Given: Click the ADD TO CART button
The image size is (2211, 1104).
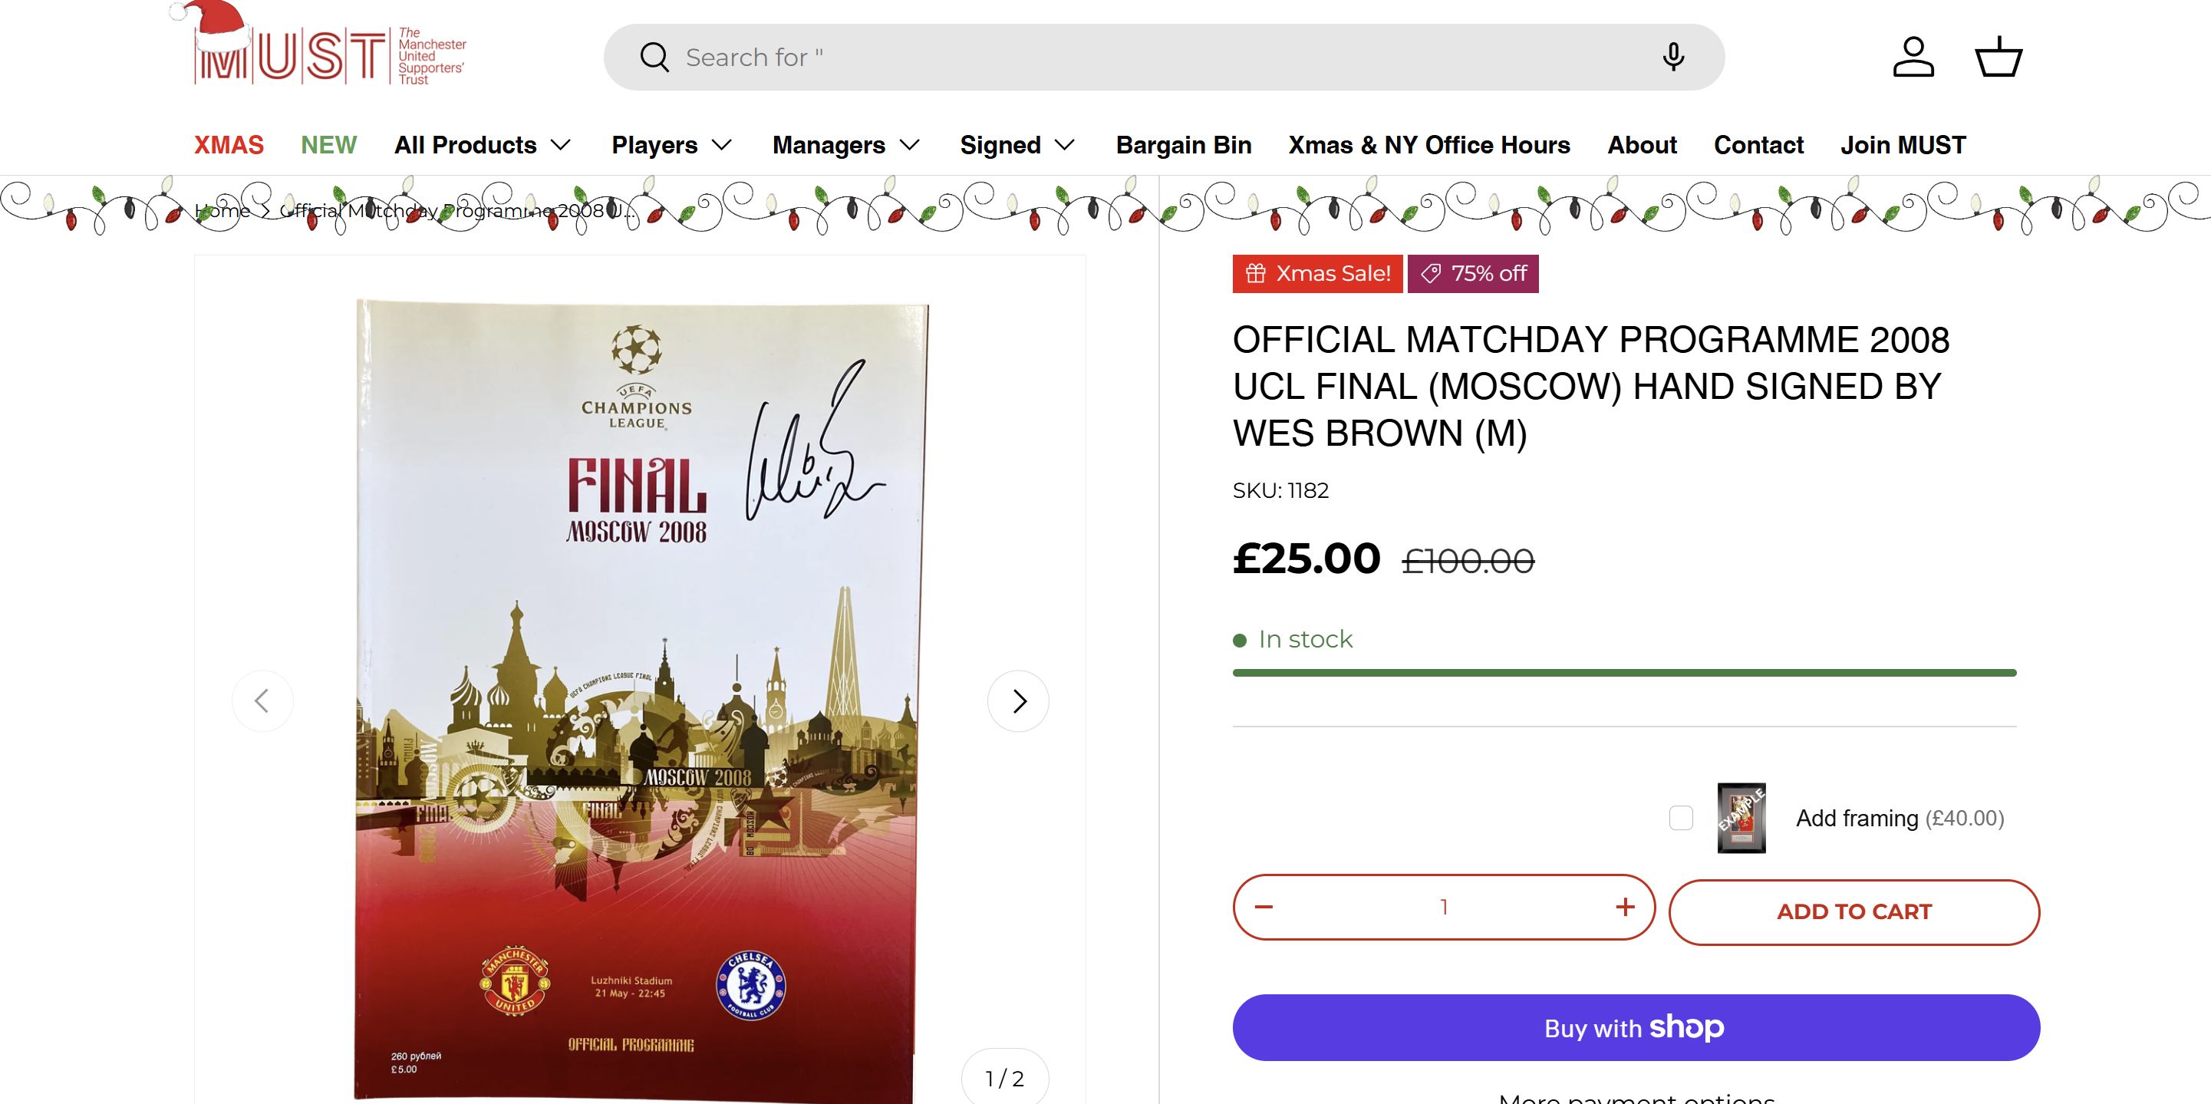Looking at the screenshot, I should coord(1854,911).
